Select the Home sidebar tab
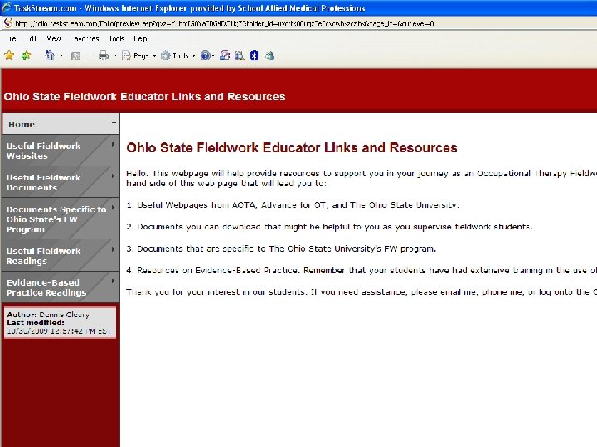597x447 pixels. [61, 124]
